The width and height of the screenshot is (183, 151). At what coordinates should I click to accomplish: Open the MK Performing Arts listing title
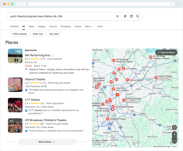(x=38, y=55)
